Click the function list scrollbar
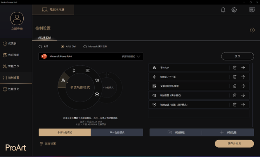 pyautogui.click(x=252, y=95)
